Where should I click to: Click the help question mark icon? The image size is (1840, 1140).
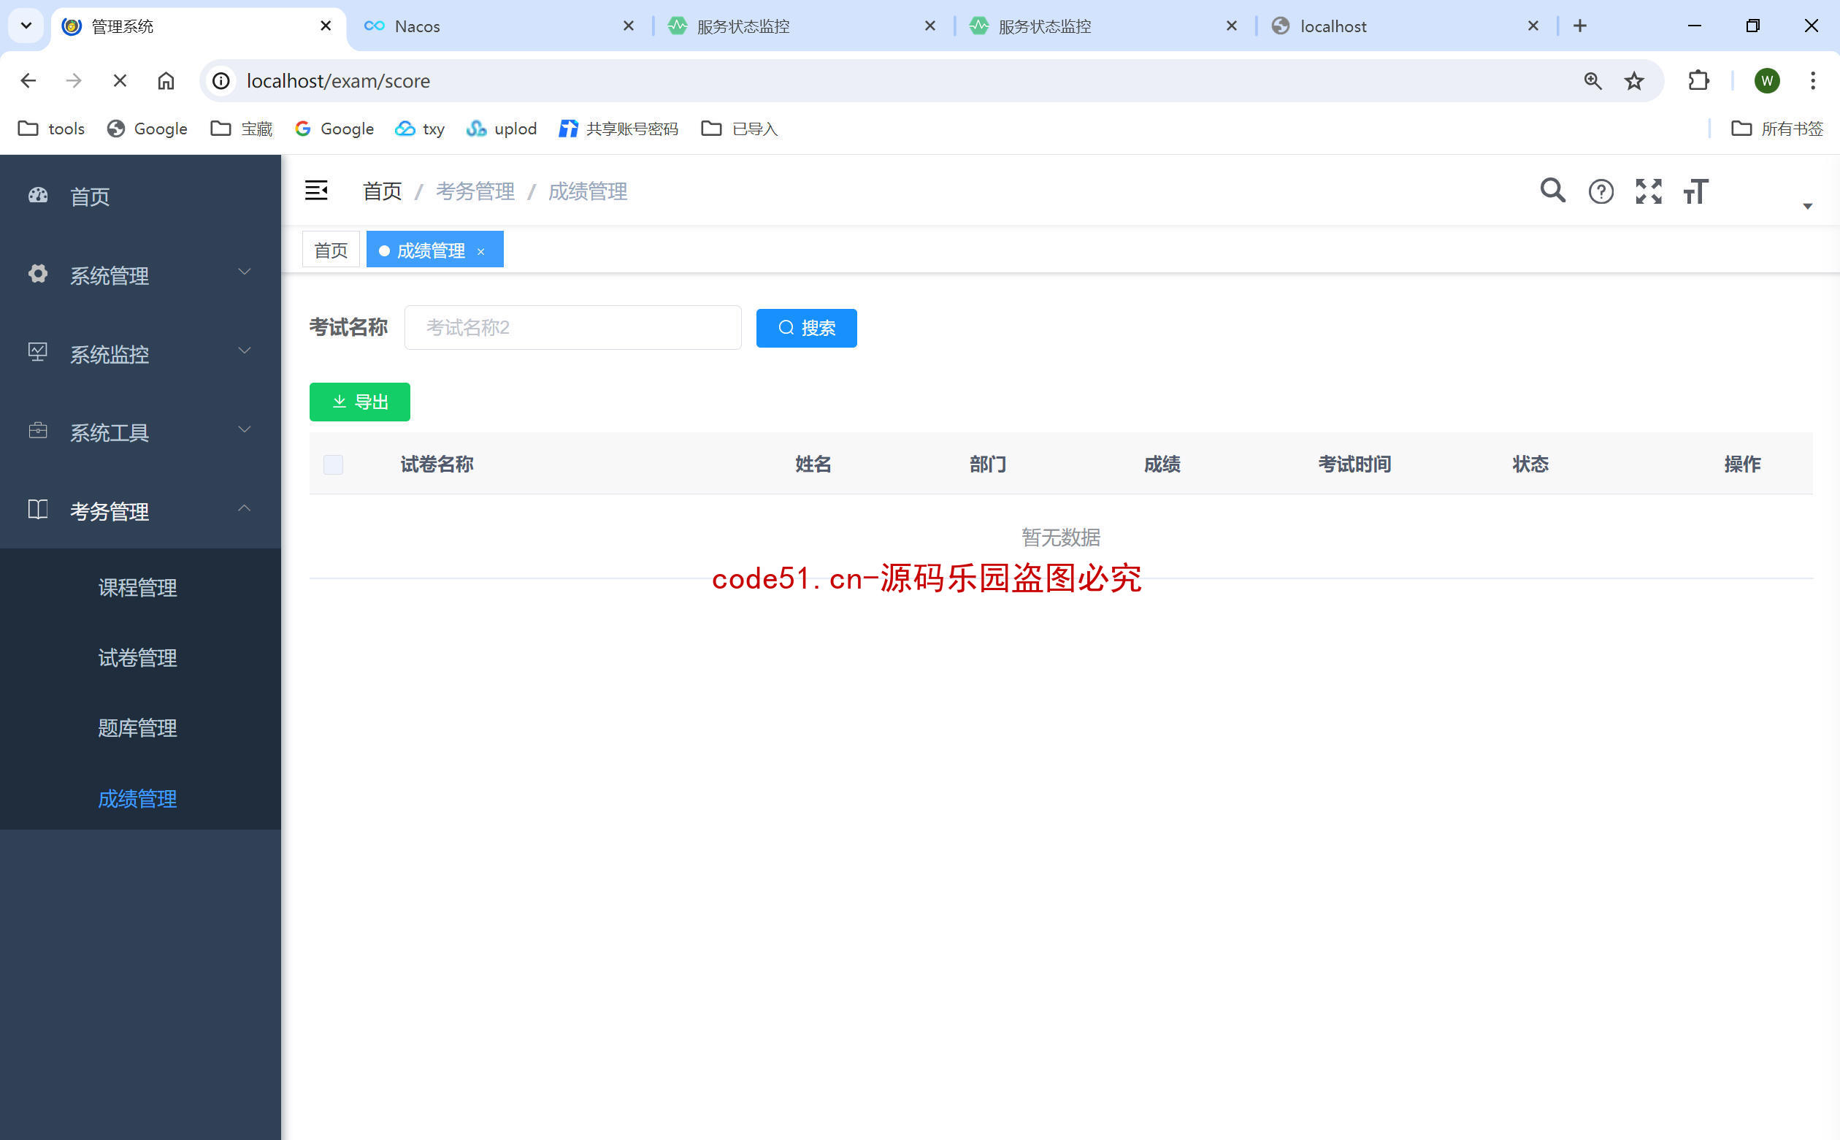[x=1601, y=191]
